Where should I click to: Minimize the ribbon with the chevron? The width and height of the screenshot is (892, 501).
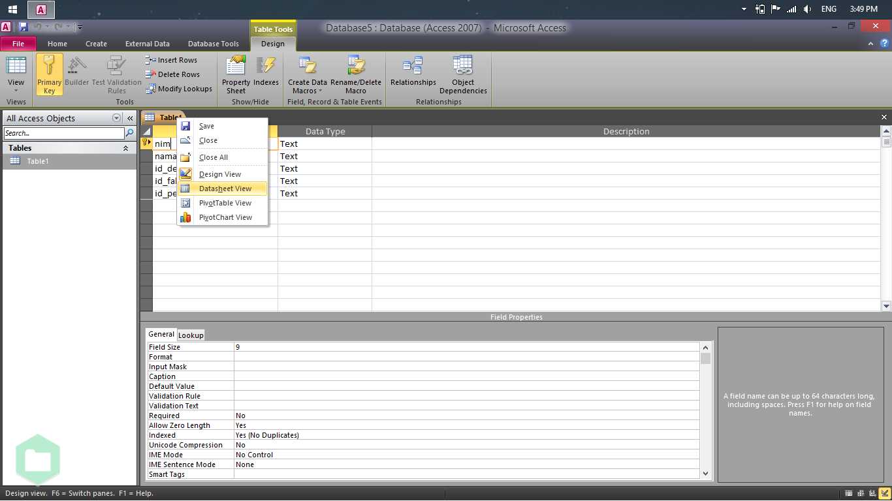[x=870, y=43]
